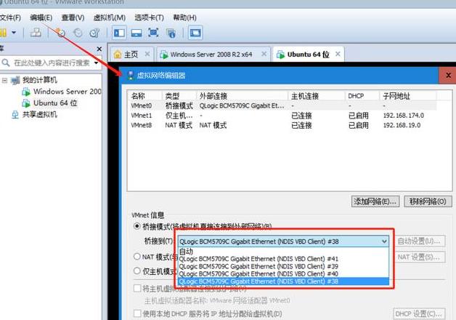Choose the QLogic adapter #39 option
The image size is (456, 320).
pyautogui.click(x=283, y=266)
